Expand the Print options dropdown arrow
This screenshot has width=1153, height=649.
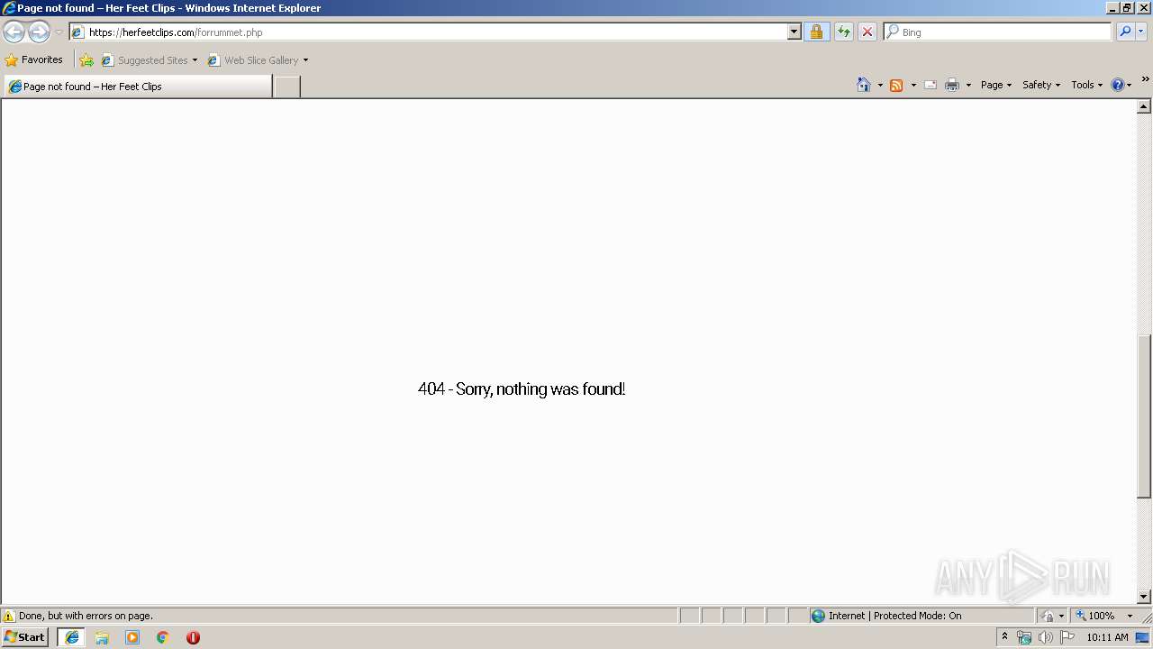point(968,85)
